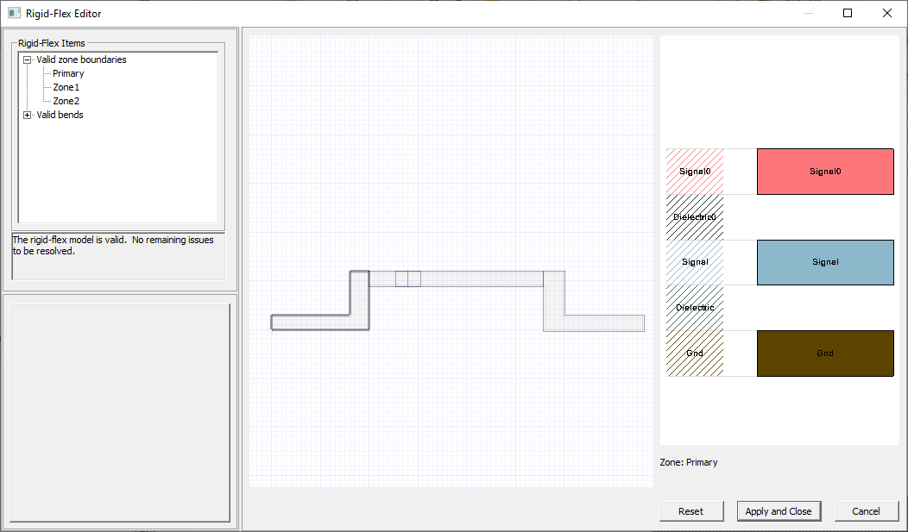
Task: Select Zone1 in the tree
Action: point(66,88)
